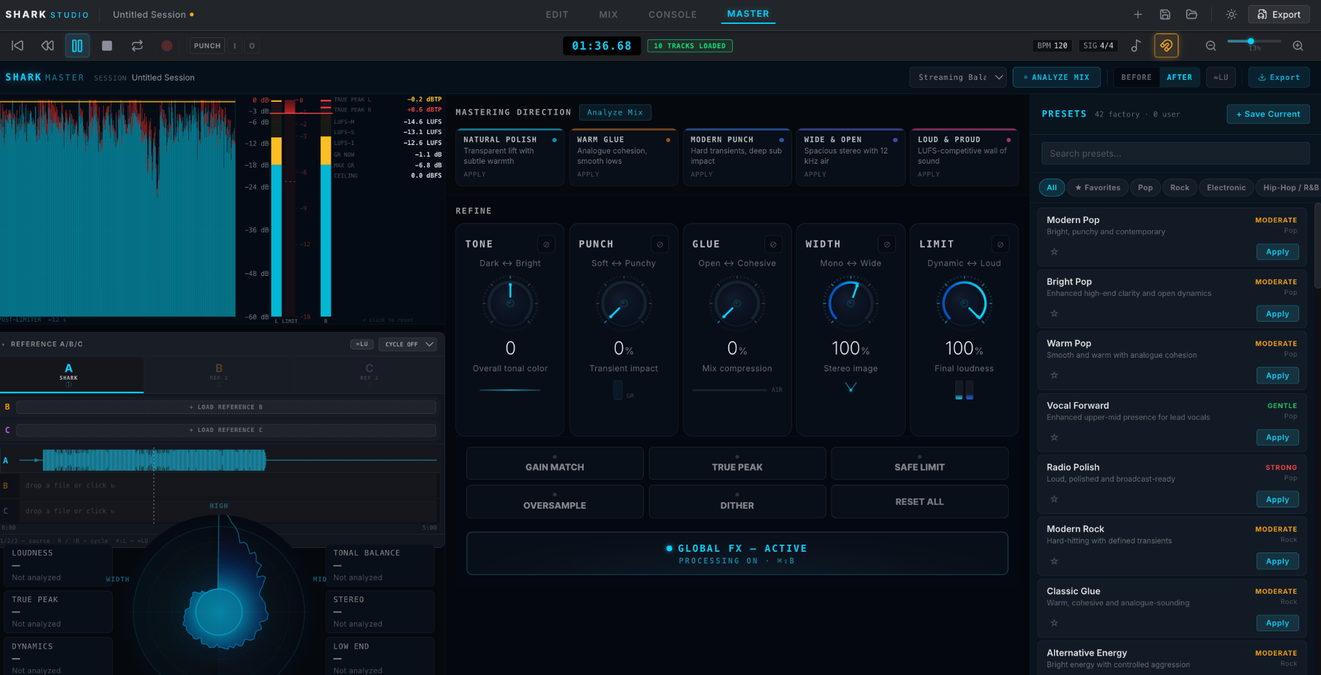Toggle the punch-in I marker
Viewport: 1321px width, 675px height.
[235, 46]
